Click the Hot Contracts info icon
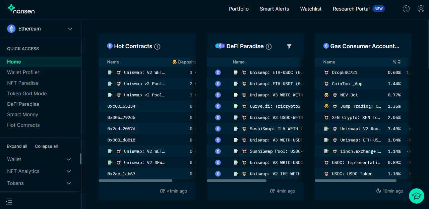Screen dimensions: 429x209 point(157,47)
